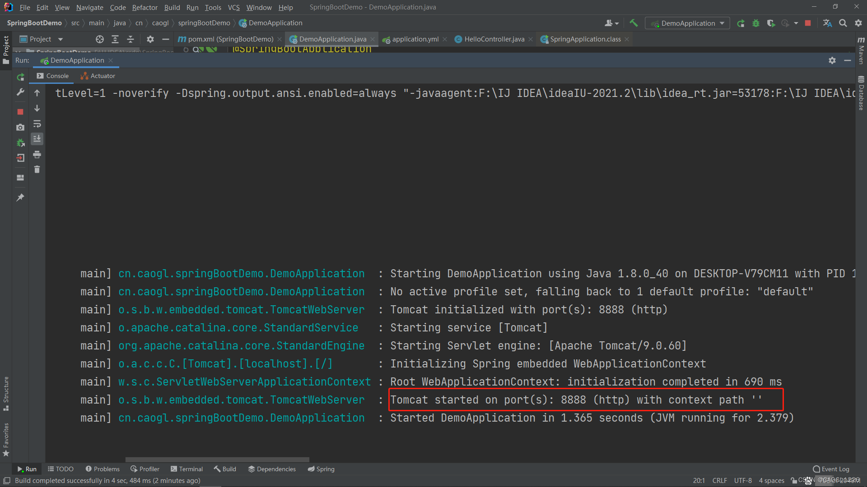Open the layout restore icon in Run sidebar
The image size is (867, 487).
(20, 178)
